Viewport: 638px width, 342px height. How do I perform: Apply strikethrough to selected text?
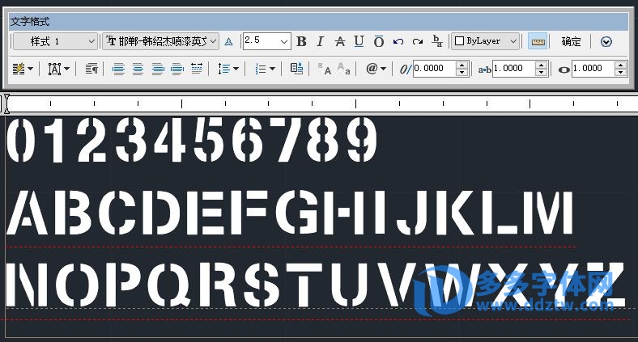point(339,41)
